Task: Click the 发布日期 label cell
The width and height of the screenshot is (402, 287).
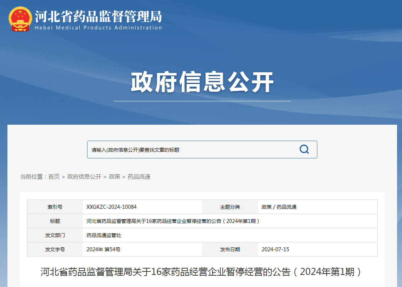Action: [x=230, y=249]
